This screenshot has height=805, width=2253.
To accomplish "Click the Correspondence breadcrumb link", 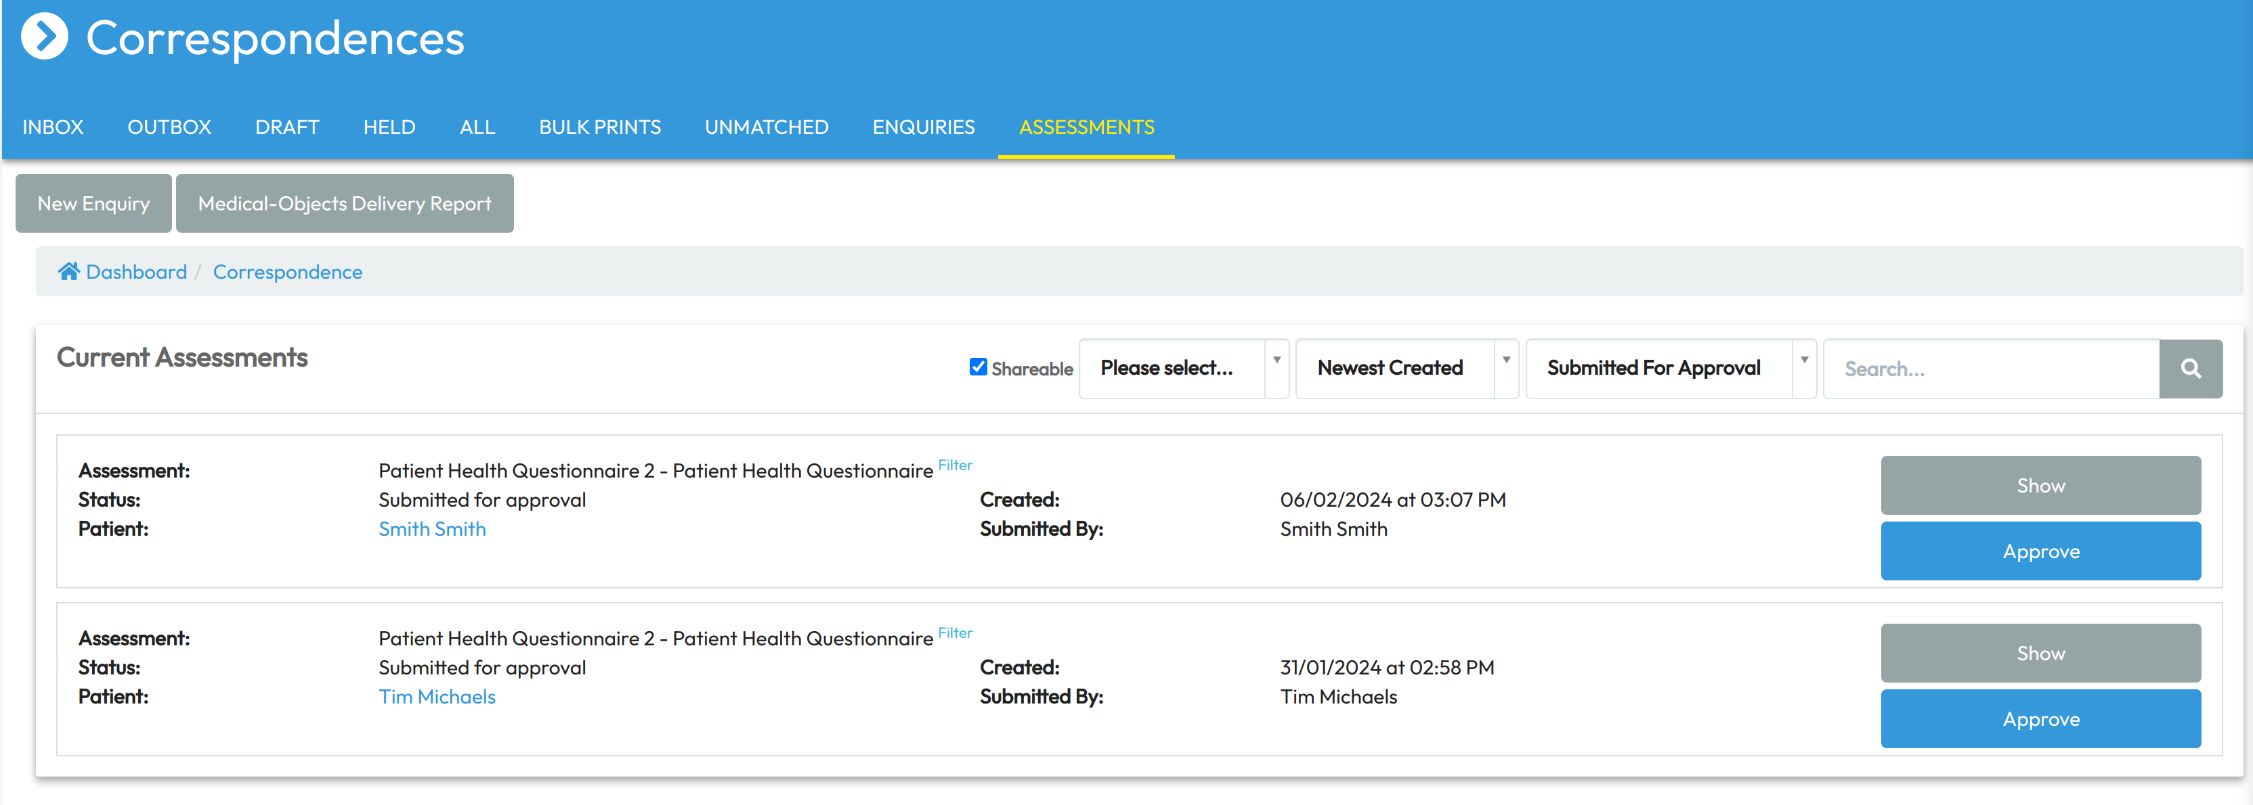I will [x=287, y=272].
